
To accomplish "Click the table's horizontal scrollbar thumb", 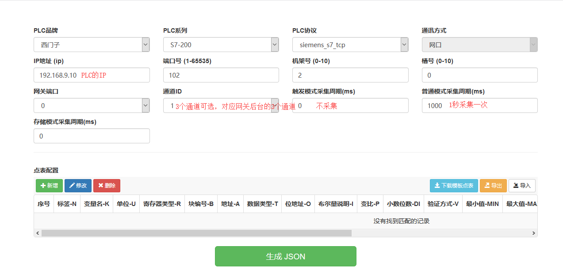I will (196, 233).
